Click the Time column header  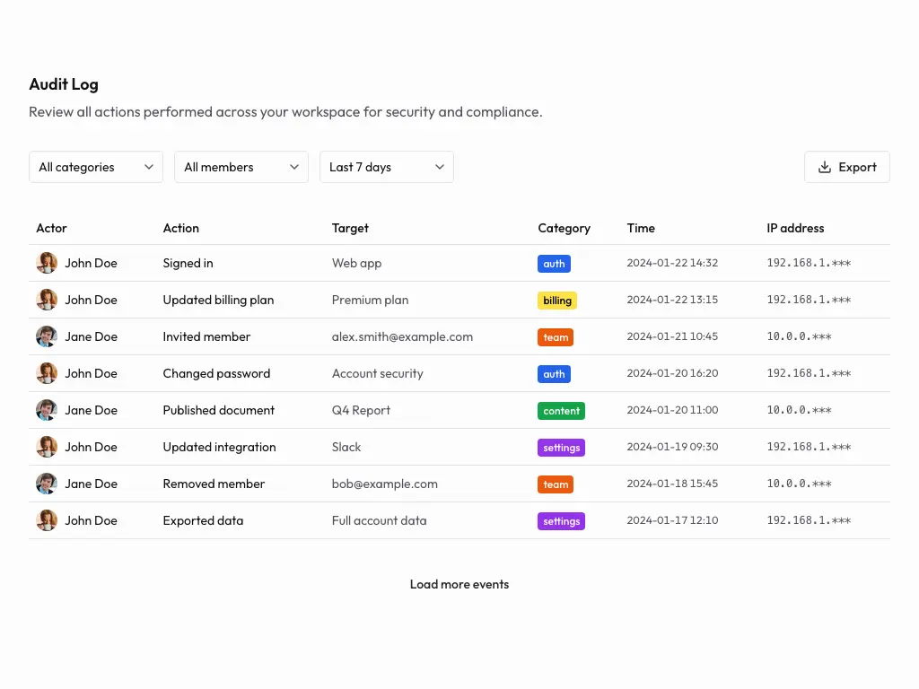pyautogui.click(x=641, y=228)
